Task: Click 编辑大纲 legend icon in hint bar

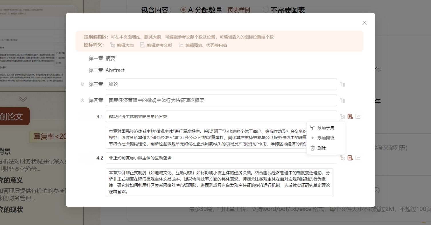Action: pyautogui.click(x=112, y=45)
